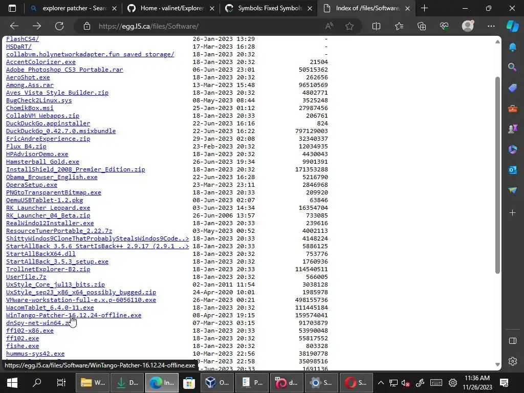
Task: Open taskbar Search magnifier
Action: 37,383
